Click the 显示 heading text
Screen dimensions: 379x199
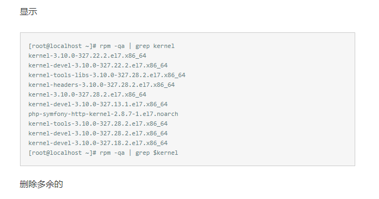28,11
